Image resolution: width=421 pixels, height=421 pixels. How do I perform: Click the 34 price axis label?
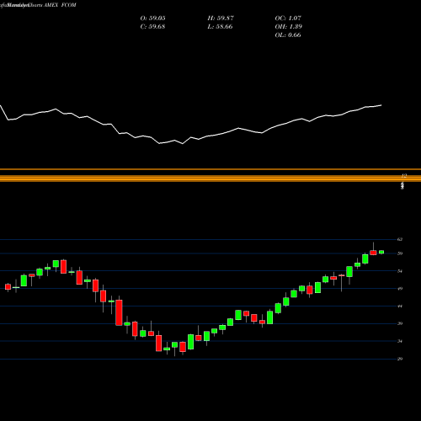400,341
